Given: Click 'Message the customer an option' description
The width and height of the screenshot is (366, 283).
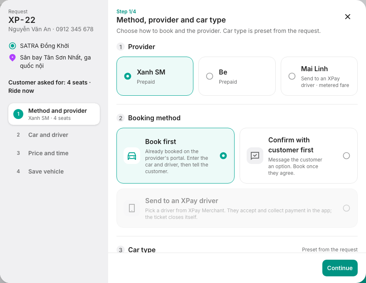Looking at the screenshot, I should [x=295, y=166].
